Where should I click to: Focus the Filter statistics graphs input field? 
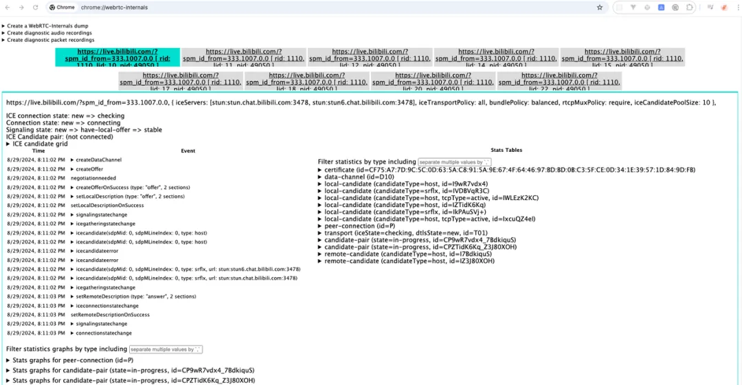[166, 349]
